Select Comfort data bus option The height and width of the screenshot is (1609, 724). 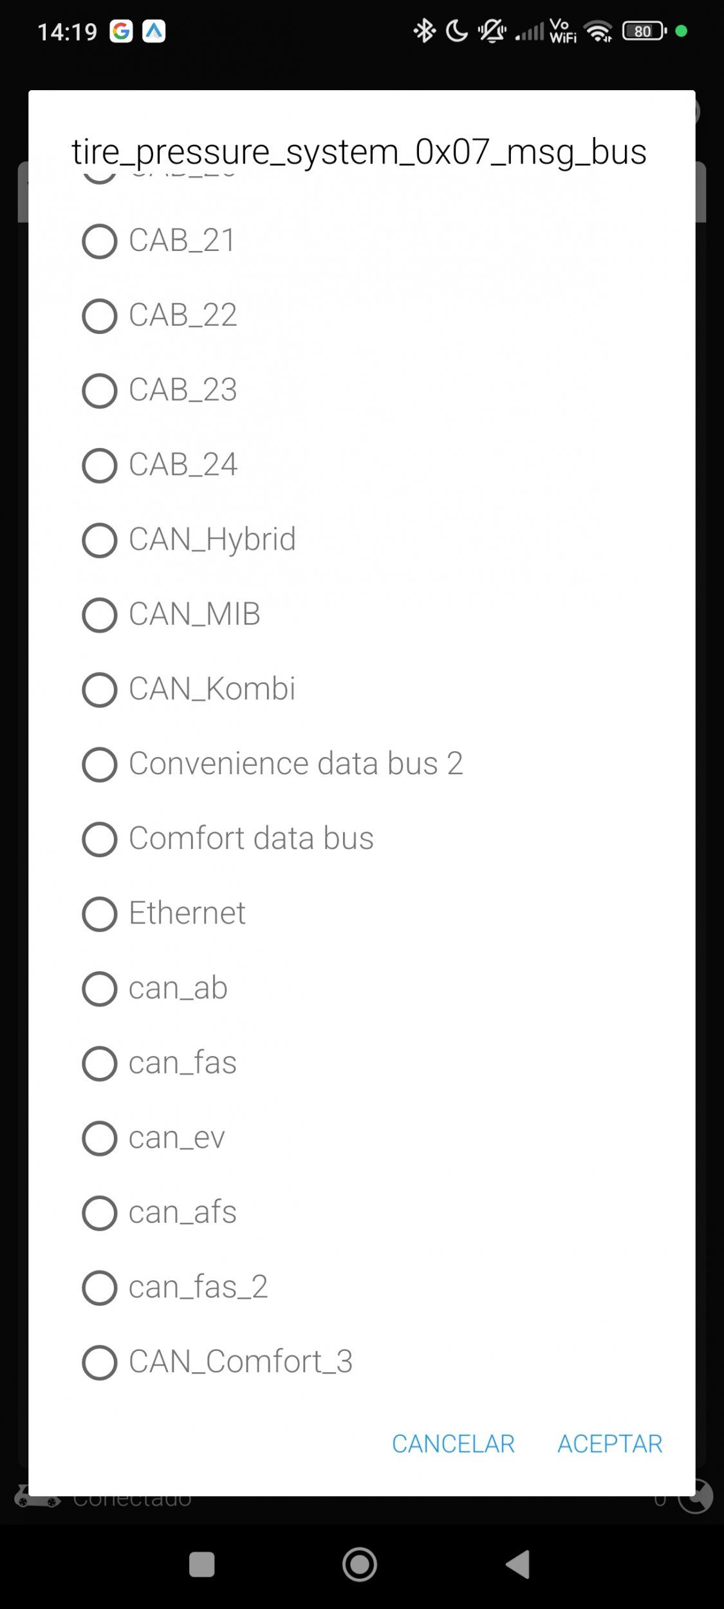click(x=100, y=839)
